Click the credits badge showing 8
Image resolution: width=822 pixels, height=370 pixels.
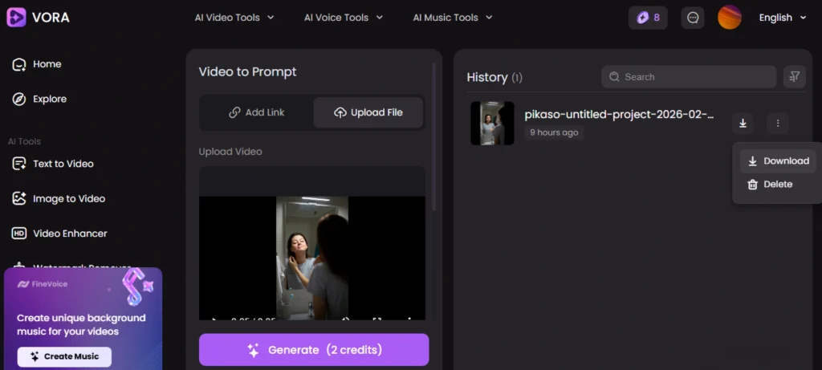click(x=648, y=18)
